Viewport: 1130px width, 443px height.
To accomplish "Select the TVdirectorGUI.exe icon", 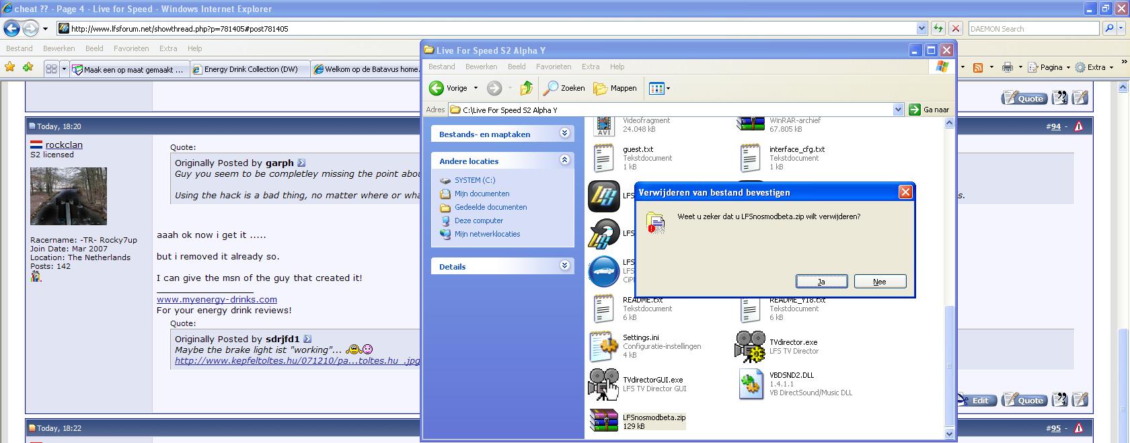I will point(603,384).
